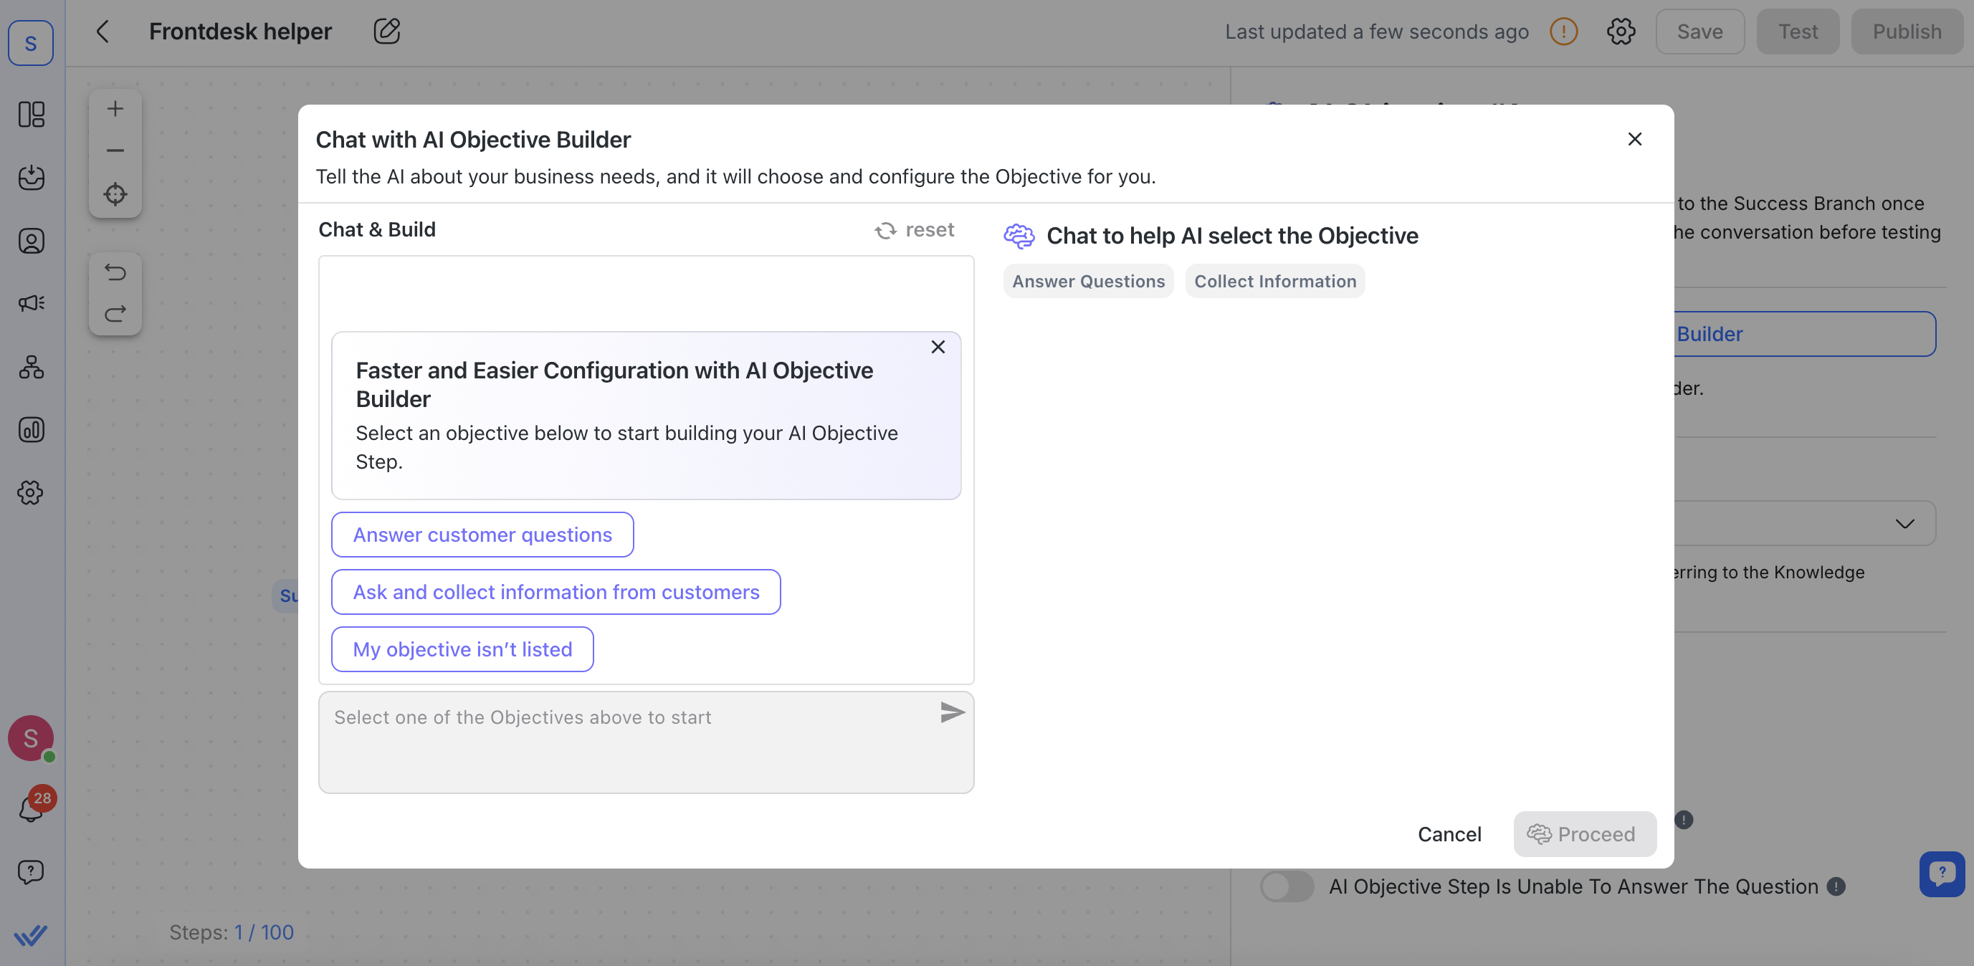Image resolution: width=1974 pixels, height=966 pixels.
Task: Click the send message arrow icon
Action: (952, 713)
